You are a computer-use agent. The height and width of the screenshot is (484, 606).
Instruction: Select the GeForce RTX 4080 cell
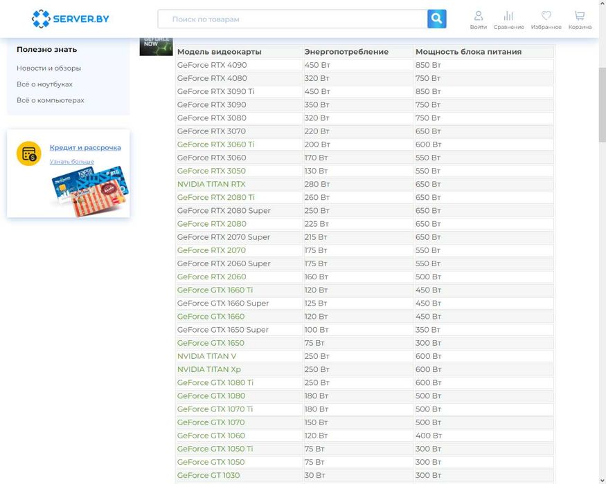pyautogui.click(x=239, y=78)
